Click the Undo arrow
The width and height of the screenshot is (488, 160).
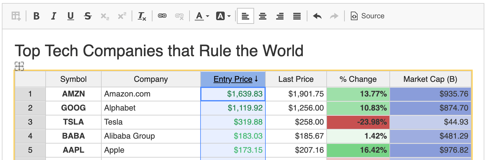pos(317,16)
